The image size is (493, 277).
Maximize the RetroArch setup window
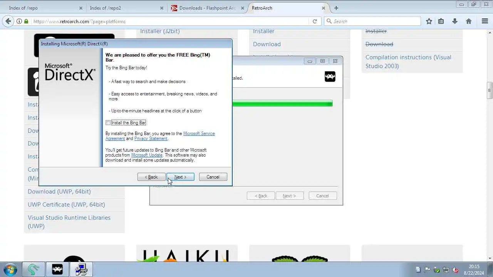click(323, 61)
